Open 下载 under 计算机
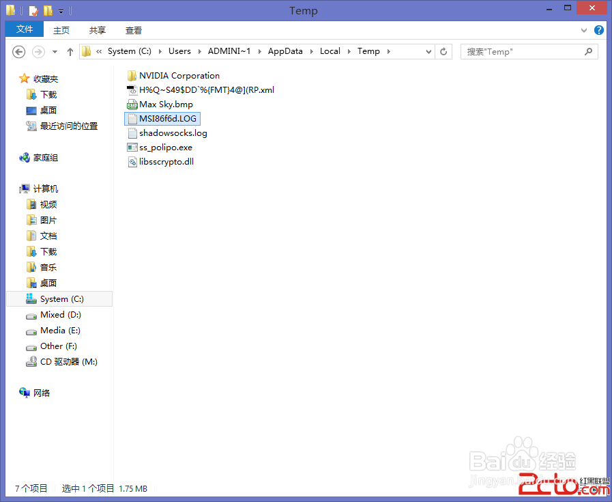612x502 pixels. click(x=42, y=252)
